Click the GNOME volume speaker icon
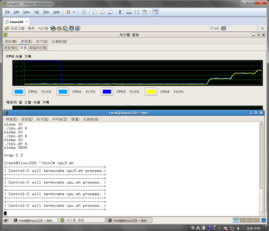The image size is (269, 231). coord(223,28)
